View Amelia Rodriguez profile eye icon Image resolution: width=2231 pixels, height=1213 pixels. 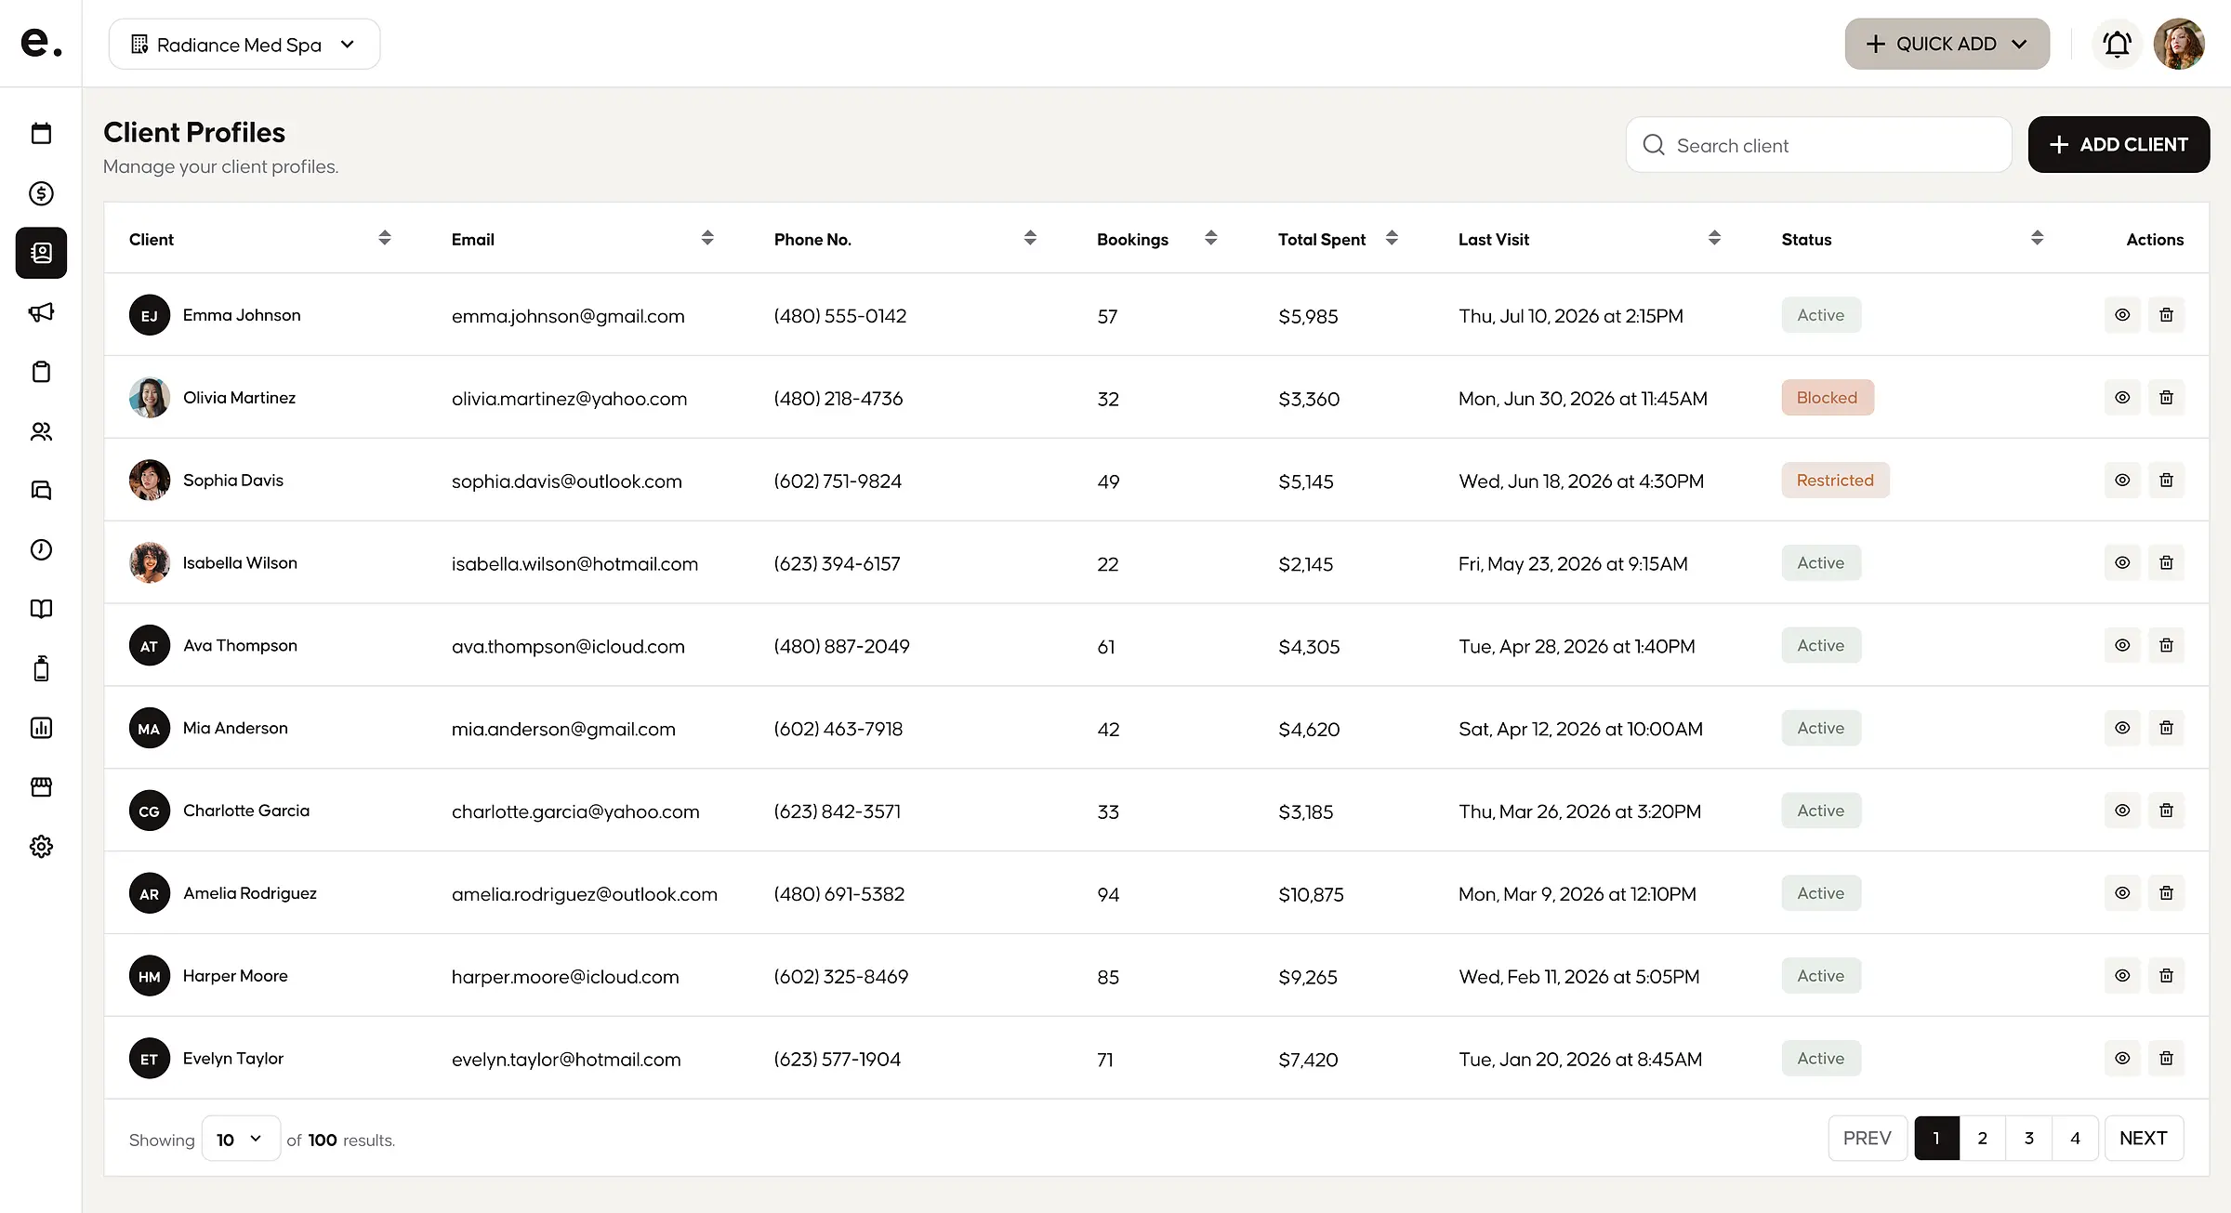point(2122,893)
